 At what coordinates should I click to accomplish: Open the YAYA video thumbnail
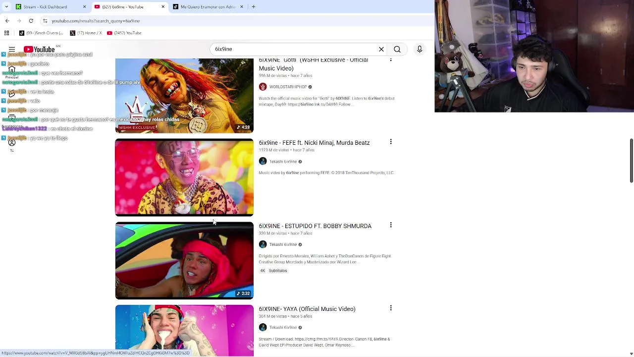184,331
